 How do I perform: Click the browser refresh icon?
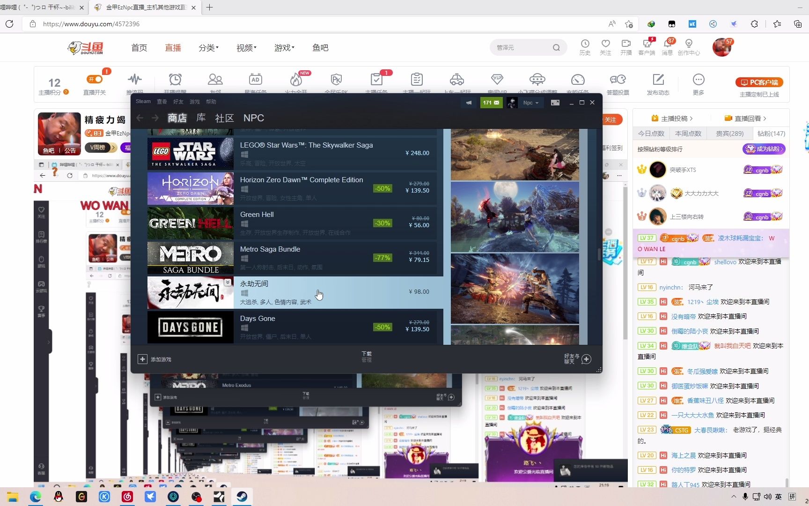click(9, 24)
